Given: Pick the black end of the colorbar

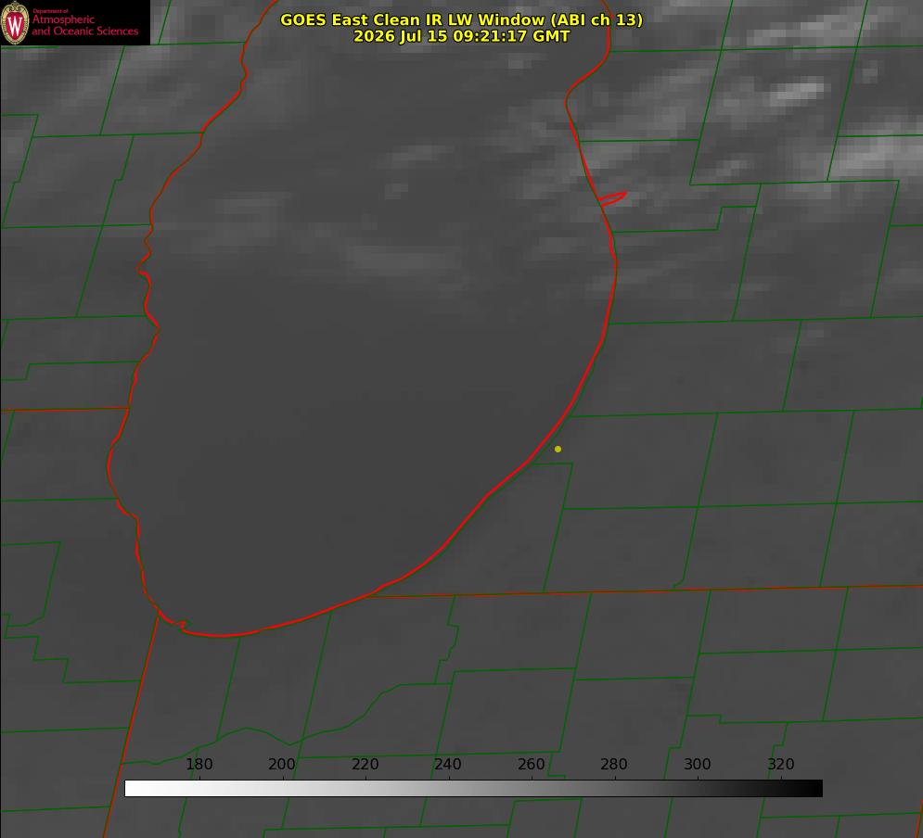Looking at the screenshot, I should coord(814,789).
